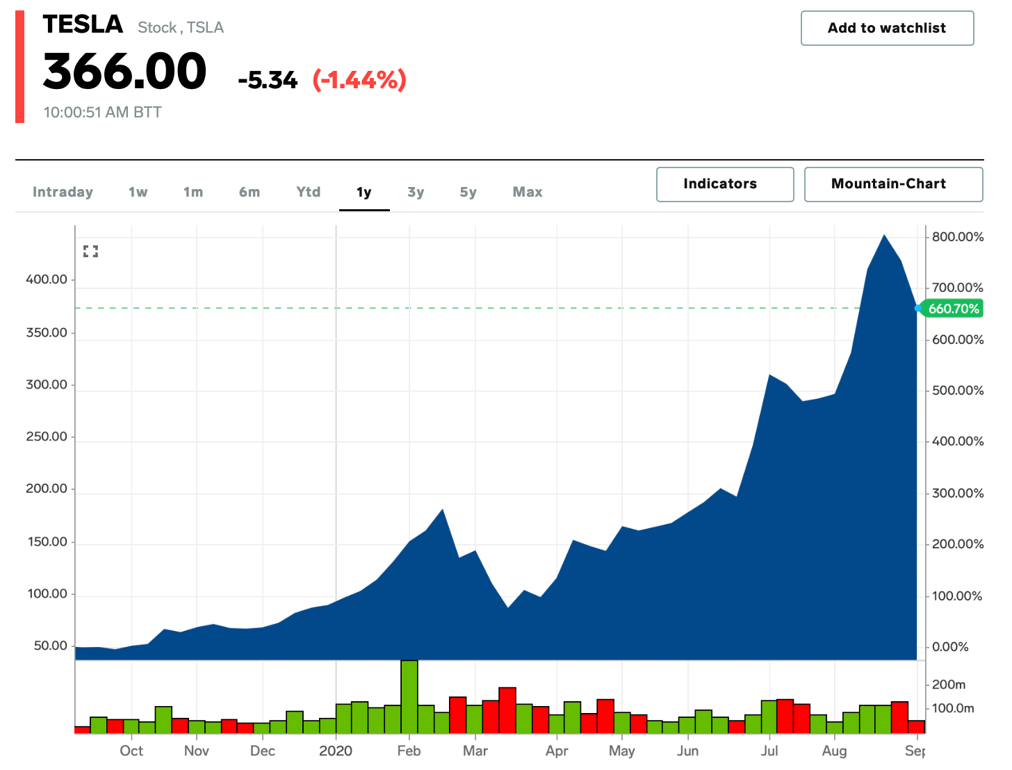Click the Mar date axis label
The image size is (1012, 770).
click(475, 751)
